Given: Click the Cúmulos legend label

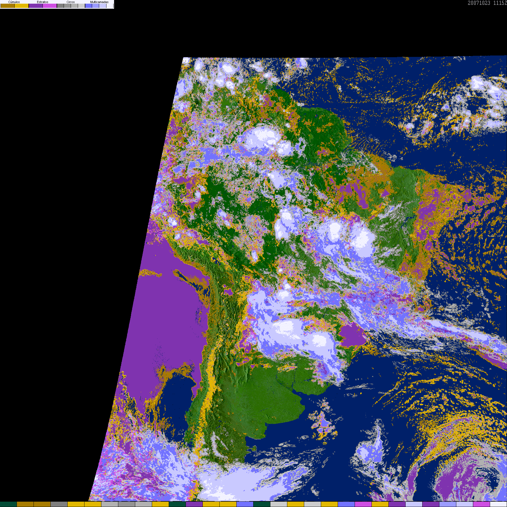Looking at the screenshot, I should click(14, 2).
